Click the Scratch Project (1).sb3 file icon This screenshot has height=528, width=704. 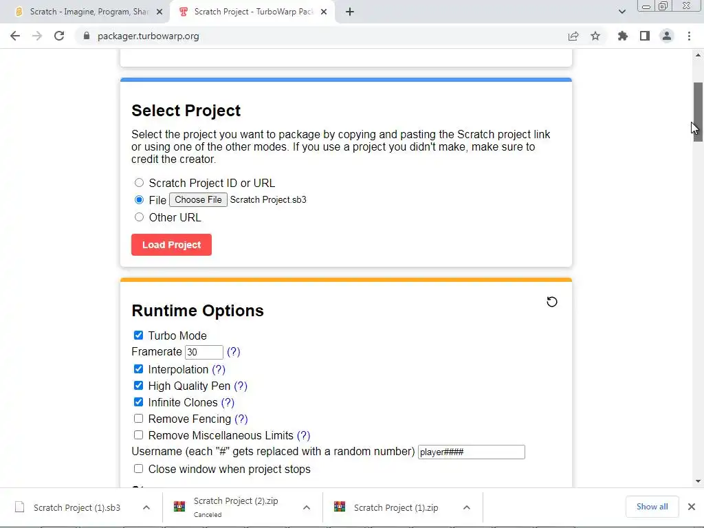click(x=20, y=507)
